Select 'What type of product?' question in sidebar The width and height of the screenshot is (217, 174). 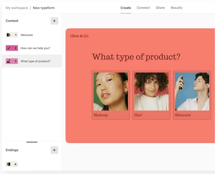tap(35, 61)
